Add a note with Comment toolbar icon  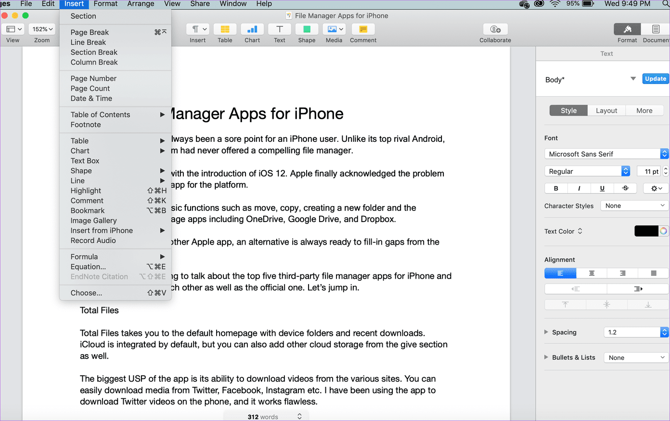[363, 29]
